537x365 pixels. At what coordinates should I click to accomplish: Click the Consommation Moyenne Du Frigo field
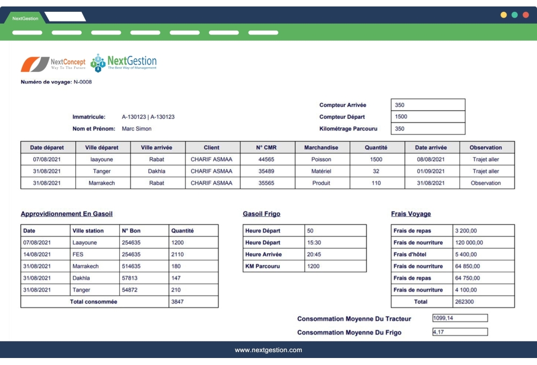pos(460,332)
